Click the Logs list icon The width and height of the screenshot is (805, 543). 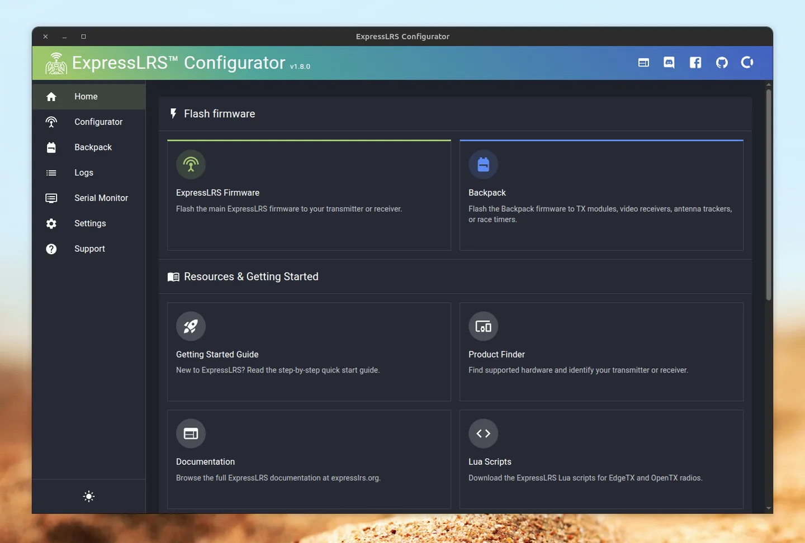(51, 173)
